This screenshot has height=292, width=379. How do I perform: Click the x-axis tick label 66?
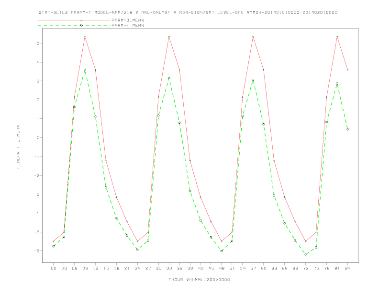(285, 268)
